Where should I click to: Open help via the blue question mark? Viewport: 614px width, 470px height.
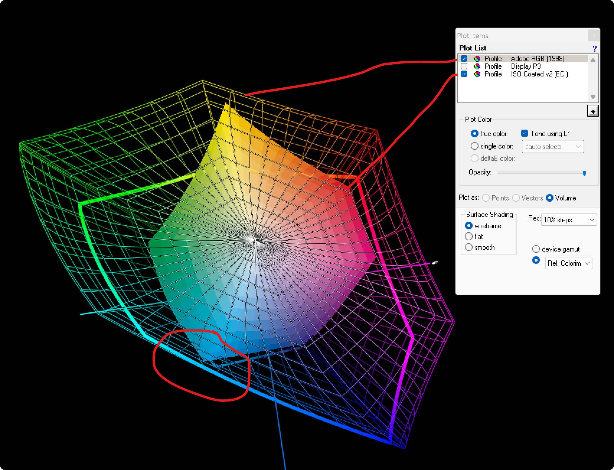point(595,48)
